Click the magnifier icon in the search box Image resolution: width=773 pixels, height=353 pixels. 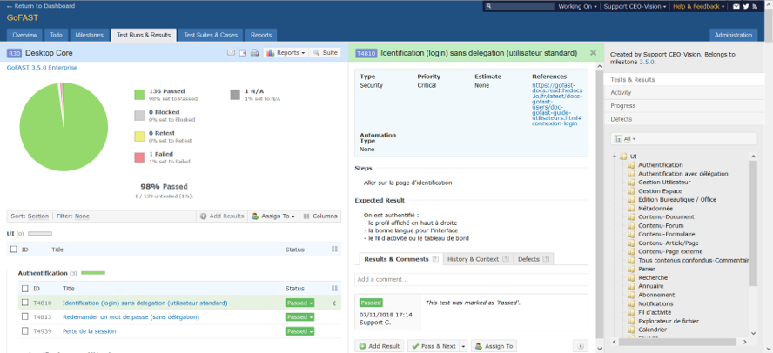point(488,6)
